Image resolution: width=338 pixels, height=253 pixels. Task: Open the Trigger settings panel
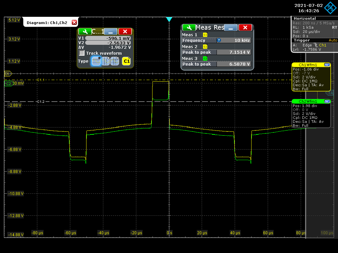coord(302,40)
